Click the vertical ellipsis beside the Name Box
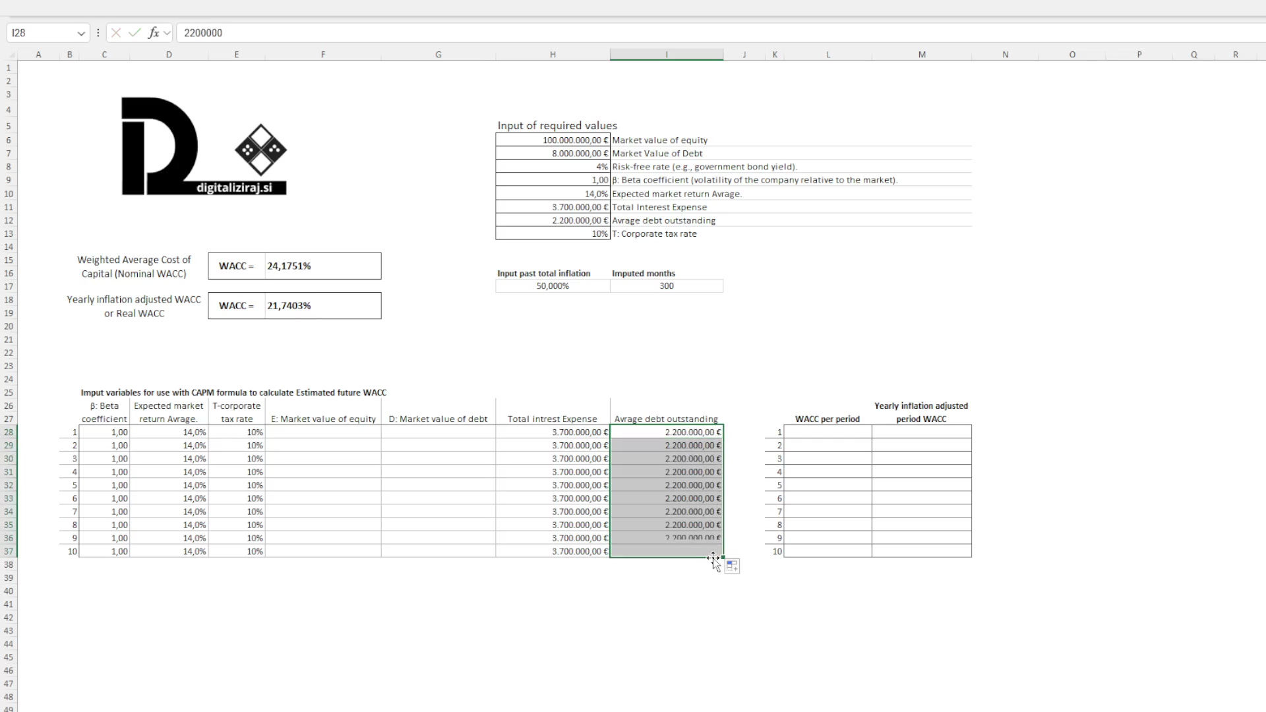 [x=98, y=32]
